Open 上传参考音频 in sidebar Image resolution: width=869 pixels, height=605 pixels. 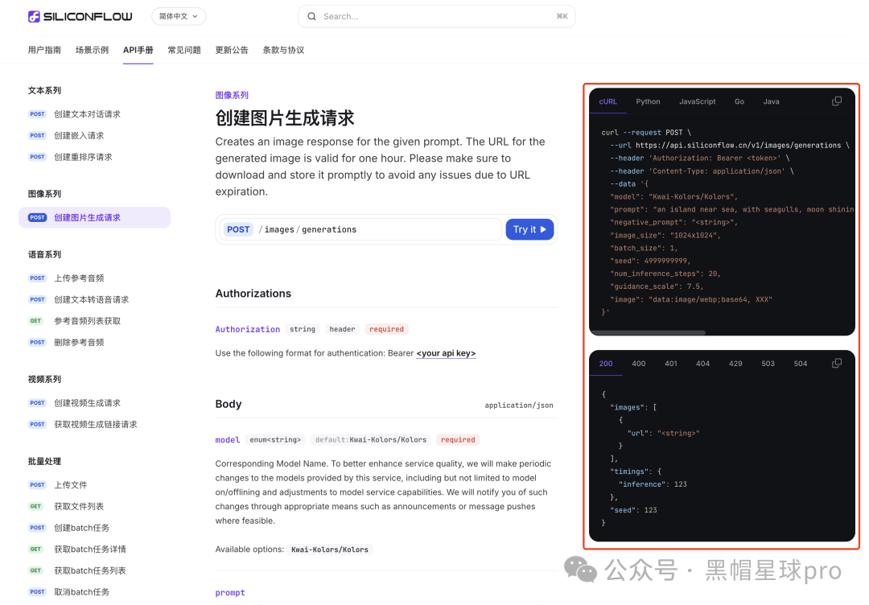point(79,278)
